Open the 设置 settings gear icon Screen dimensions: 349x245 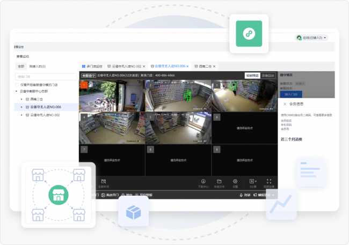pyautogui.click(x=235, y=182)
